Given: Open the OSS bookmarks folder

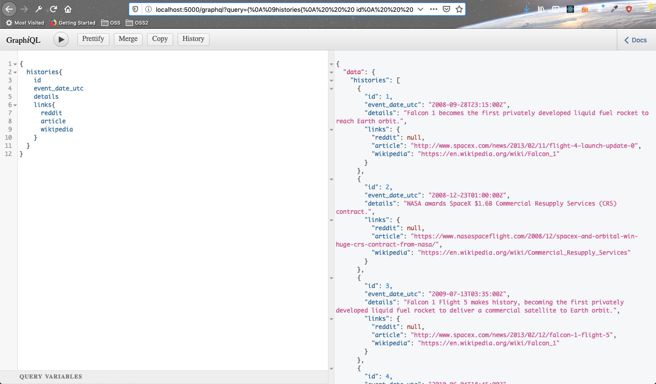Looking at the screenshot, I should click(111, 23).
